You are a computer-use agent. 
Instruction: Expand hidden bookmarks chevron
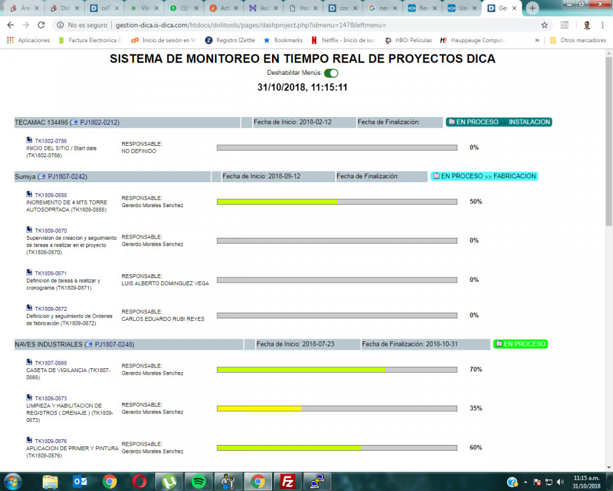(537, 40)
